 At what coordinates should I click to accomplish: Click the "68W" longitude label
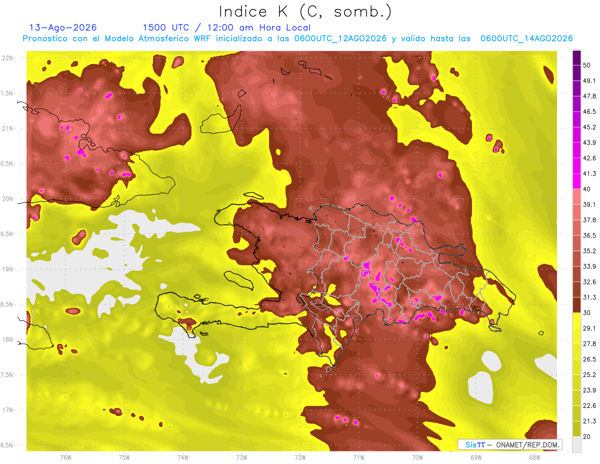tap(534, 457)
